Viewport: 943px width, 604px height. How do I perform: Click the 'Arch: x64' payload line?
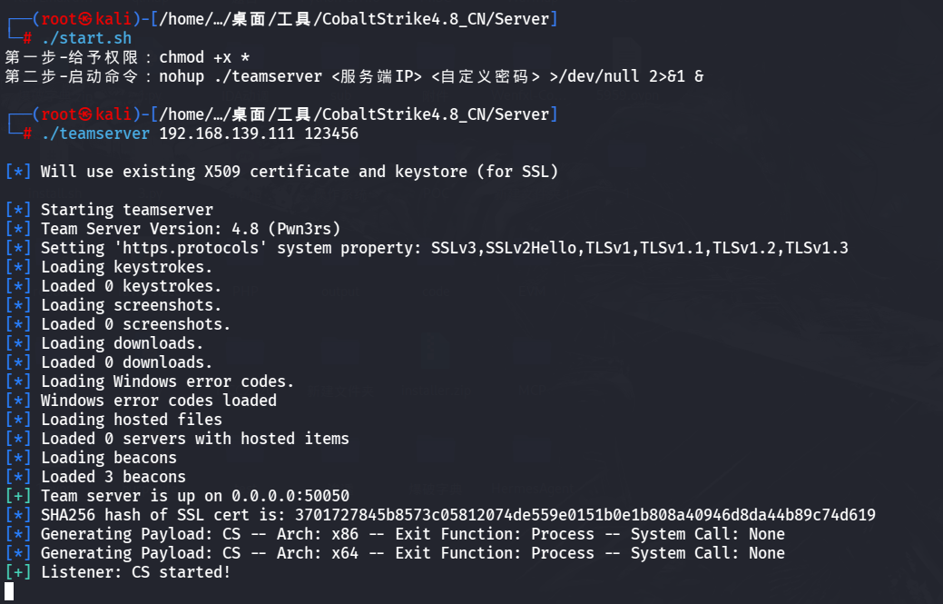point(413,553)
